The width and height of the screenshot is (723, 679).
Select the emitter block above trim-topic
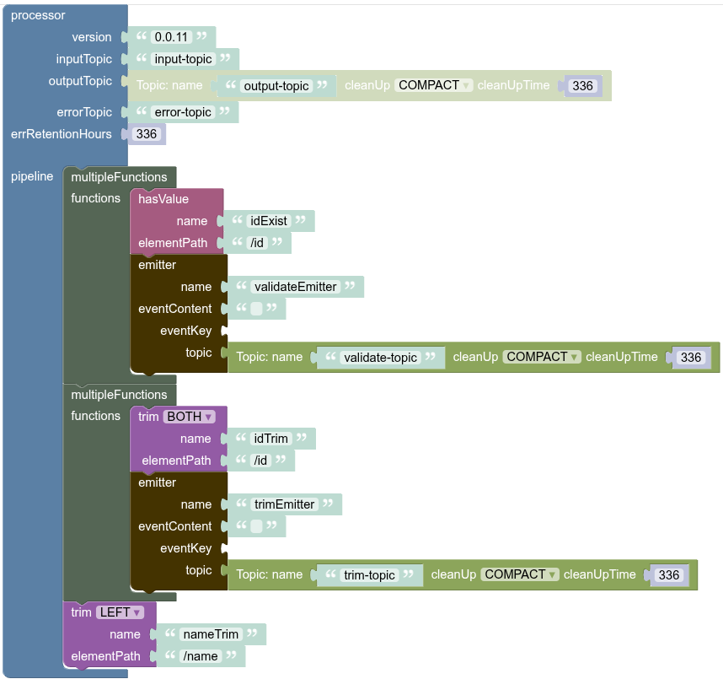point(158,482)
